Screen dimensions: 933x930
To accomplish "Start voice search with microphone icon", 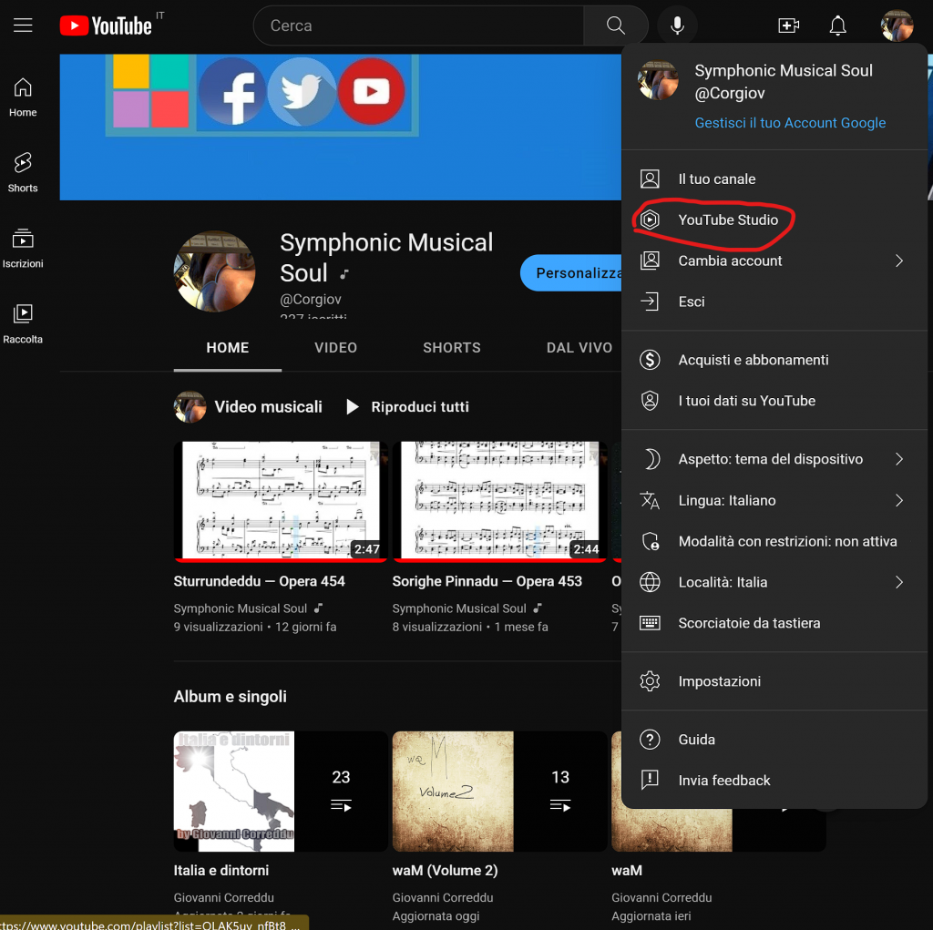I will pos(677,26).
